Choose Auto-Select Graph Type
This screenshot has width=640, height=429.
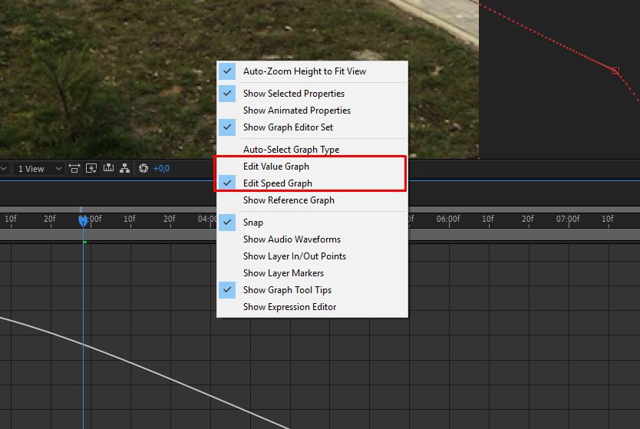coord(312,150)
